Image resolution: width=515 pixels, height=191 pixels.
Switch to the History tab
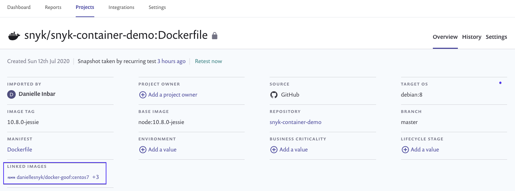click(x=472, y=37)
